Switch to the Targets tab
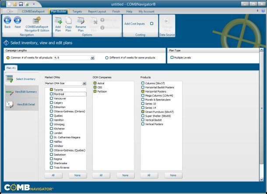This screenshot has height=194, width=267. pos(77,11)
